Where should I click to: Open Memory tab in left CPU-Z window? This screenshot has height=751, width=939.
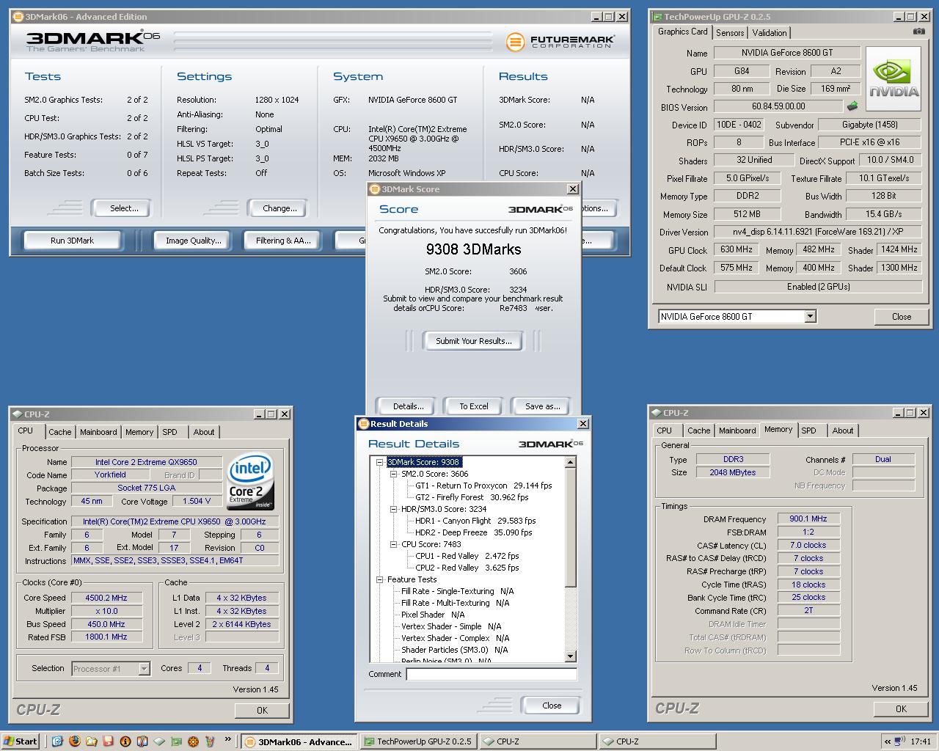[x=139, y=432]
